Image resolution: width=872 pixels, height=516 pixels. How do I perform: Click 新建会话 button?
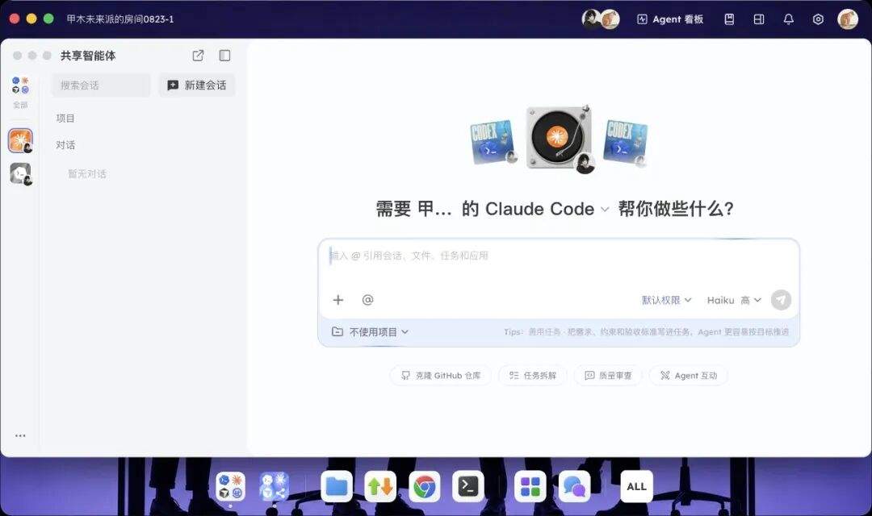[197, 85]
